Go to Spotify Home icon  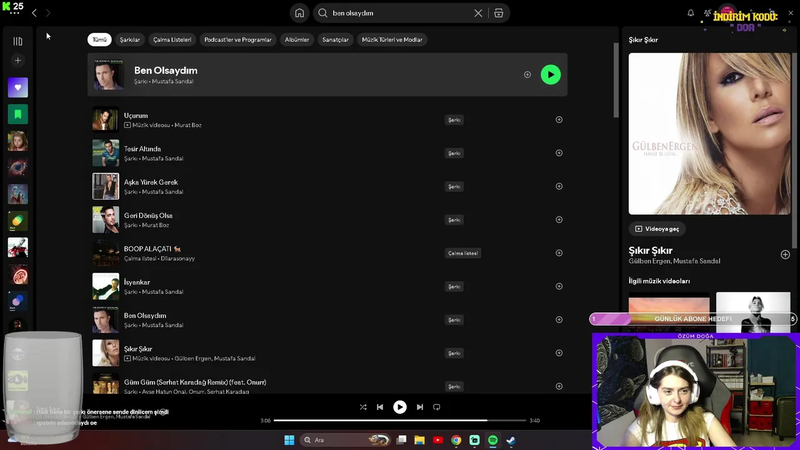(299, 13)
